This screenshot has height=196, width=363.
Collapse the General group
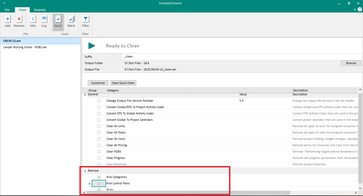(85, 95)
